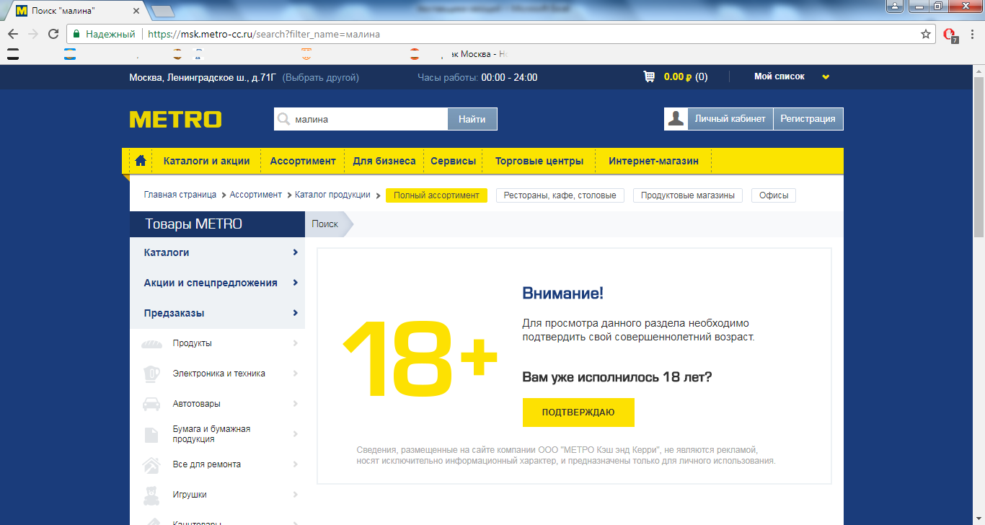Open Сервисы menu

point(453,161)
